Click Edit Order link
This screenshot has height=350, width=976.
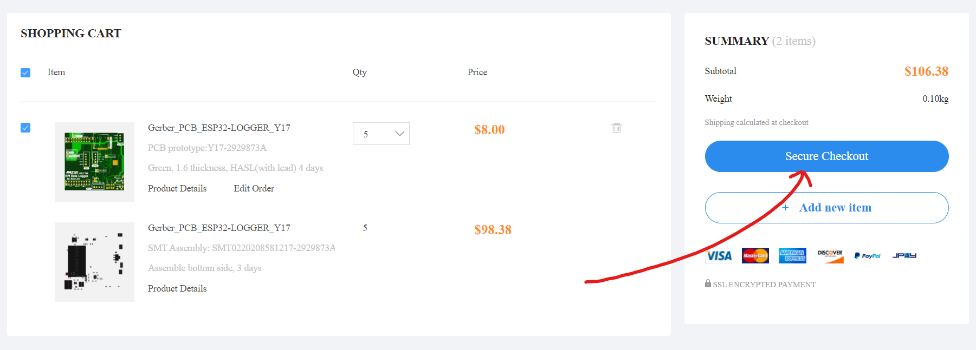coord(254,188)
